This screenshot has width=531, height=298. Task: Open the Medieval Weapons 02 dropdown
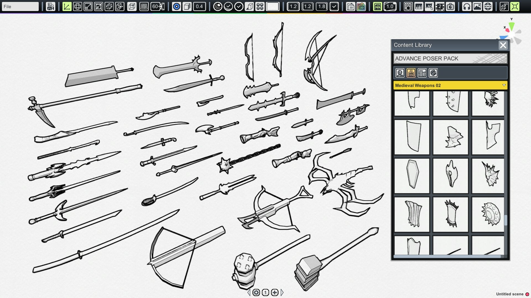(450, 86)
